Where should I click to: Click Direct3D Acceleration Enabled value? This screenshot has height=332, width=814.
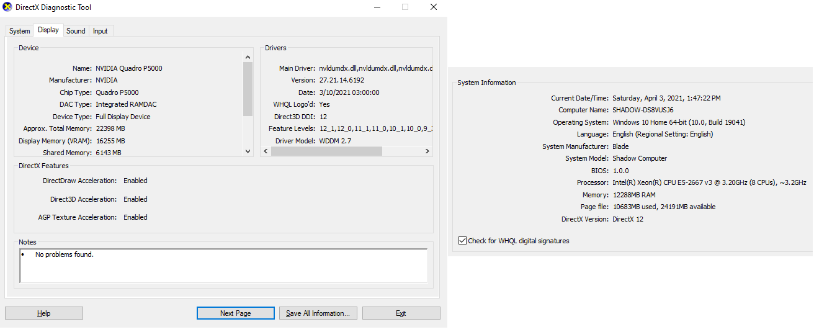tap(135, 199)
